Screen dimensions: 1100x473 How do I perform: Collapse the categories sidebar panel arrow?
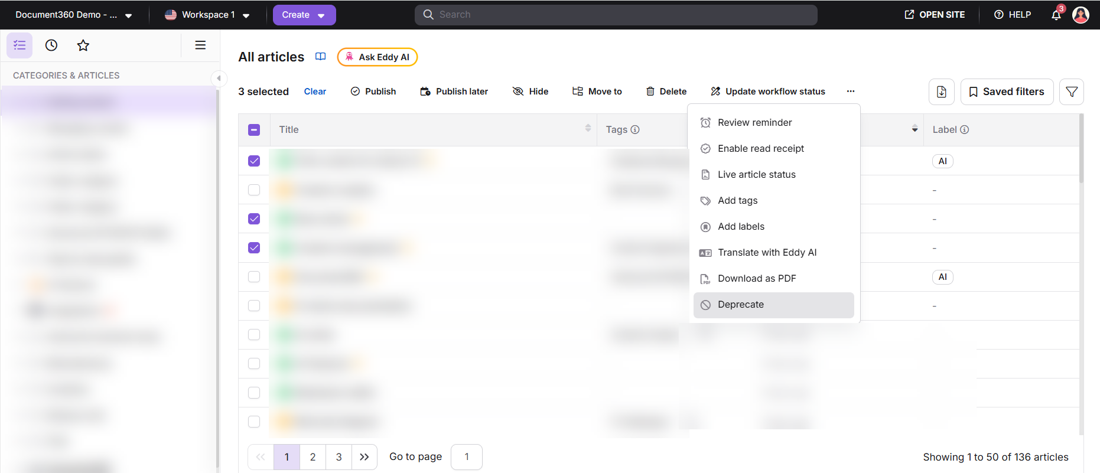click(x=219, y=78)
